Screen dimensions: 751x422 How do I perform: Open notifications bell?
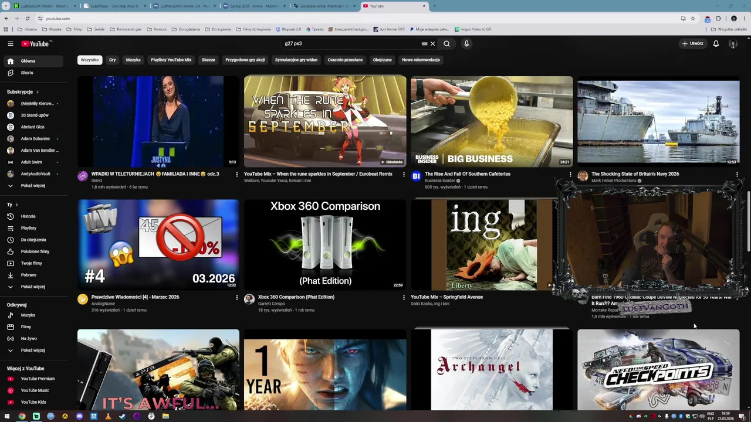tap(716, 43)
